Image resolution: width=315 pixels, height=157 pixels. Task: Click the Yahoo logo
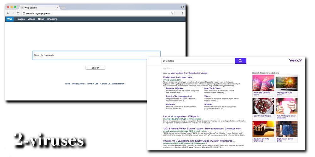pyautogui.click(x=295, y=61)
